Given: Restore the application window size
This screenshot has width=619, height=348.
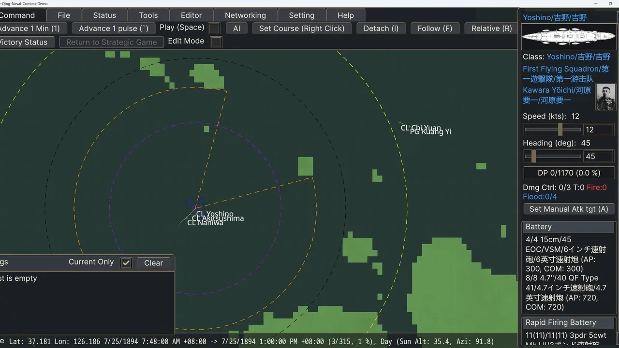Looking at the screenshot, I should [610, 4].
